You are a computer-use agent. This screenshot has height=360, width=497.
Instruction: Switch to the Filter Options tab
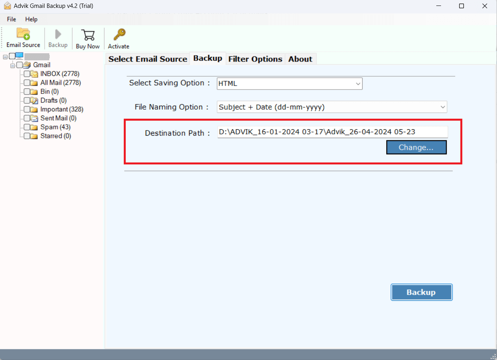tap(255, 59)
